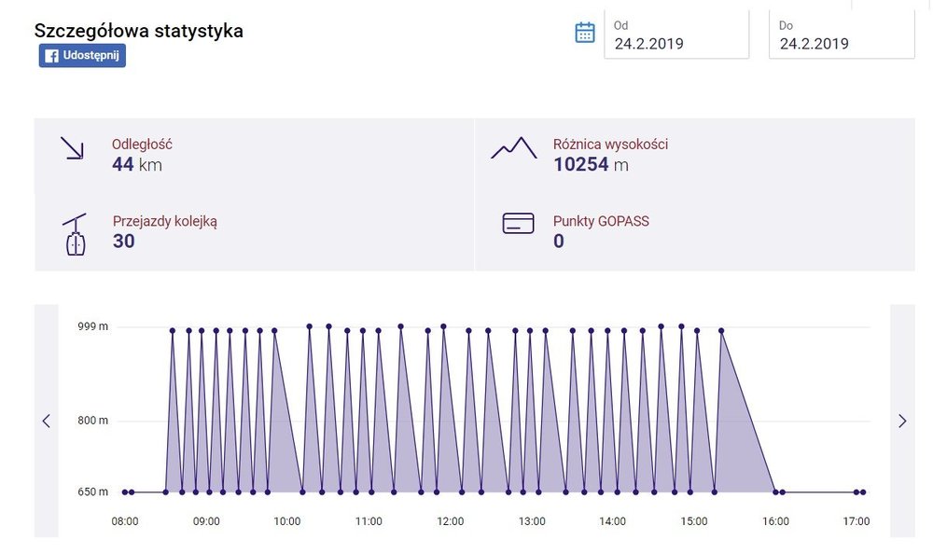Click the cable car gondola icon
This screenshot has width=933, height=553.
(x=75, y=235)
